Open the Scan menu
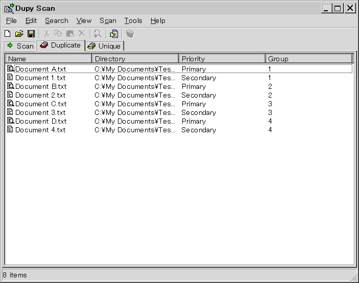 point(108,21)
